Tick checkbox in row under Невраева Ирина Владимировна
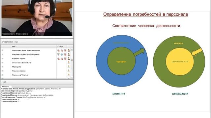Viewport: 211px width, 118px height. [x=2, y=59]
